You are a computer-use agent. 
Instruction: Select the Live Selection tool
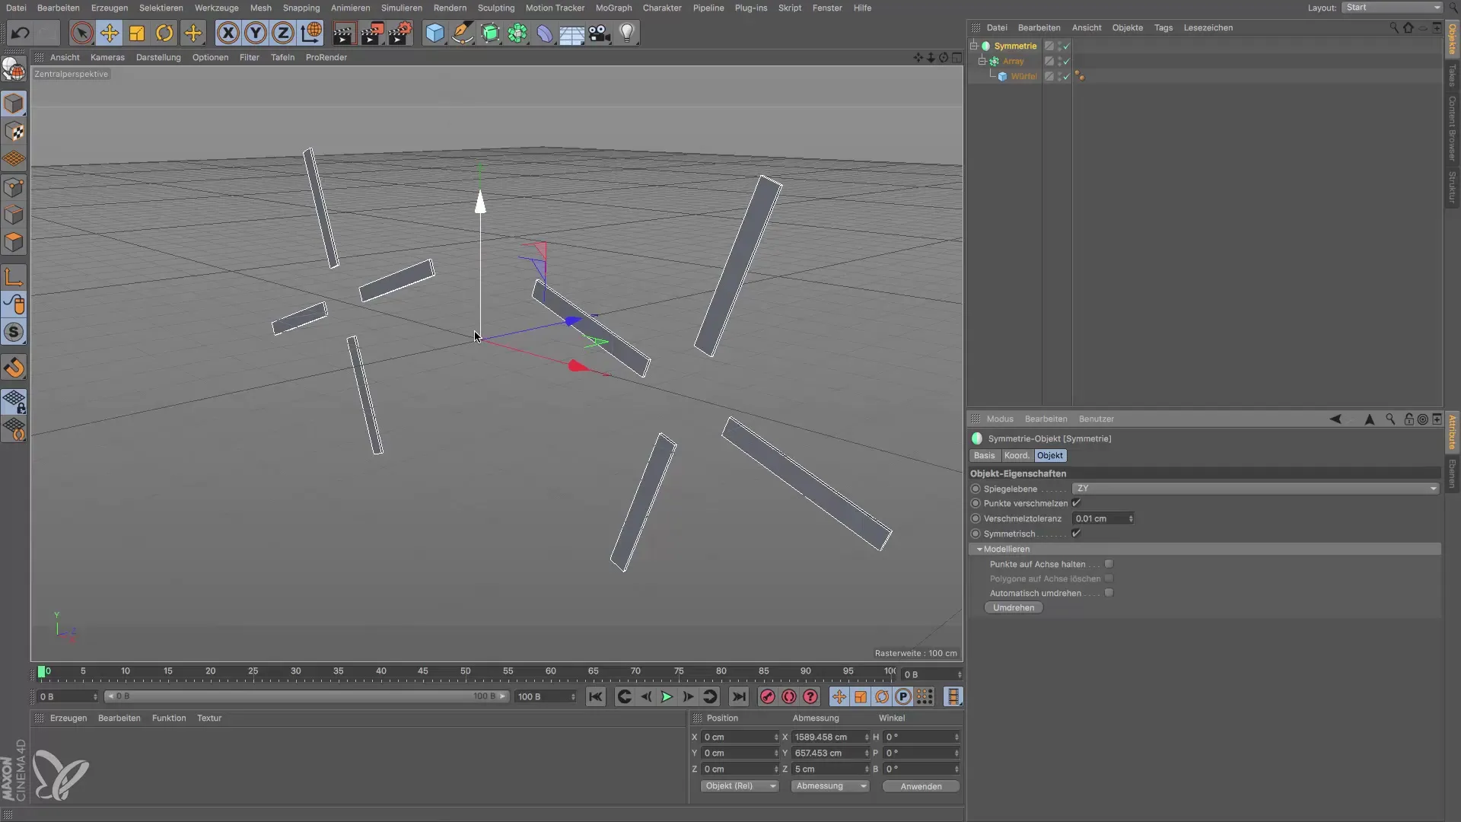click(81, 33)
